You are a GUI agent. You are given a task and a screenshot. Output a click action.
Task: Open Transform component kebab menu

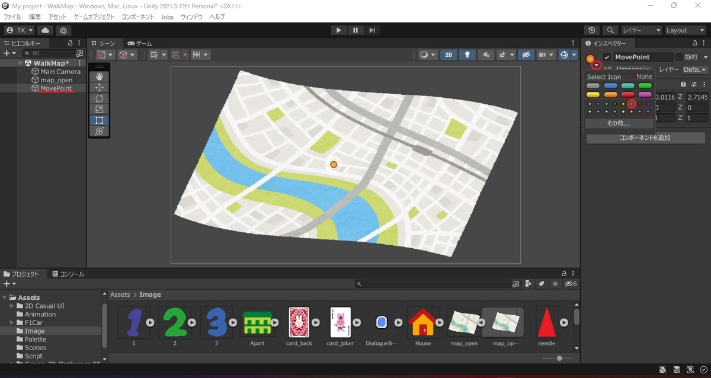pos(704,85)
